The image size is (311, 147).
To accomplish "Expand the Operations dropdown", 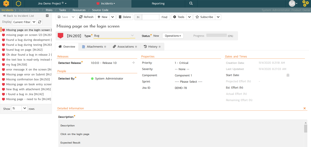I will coord(173,36).
